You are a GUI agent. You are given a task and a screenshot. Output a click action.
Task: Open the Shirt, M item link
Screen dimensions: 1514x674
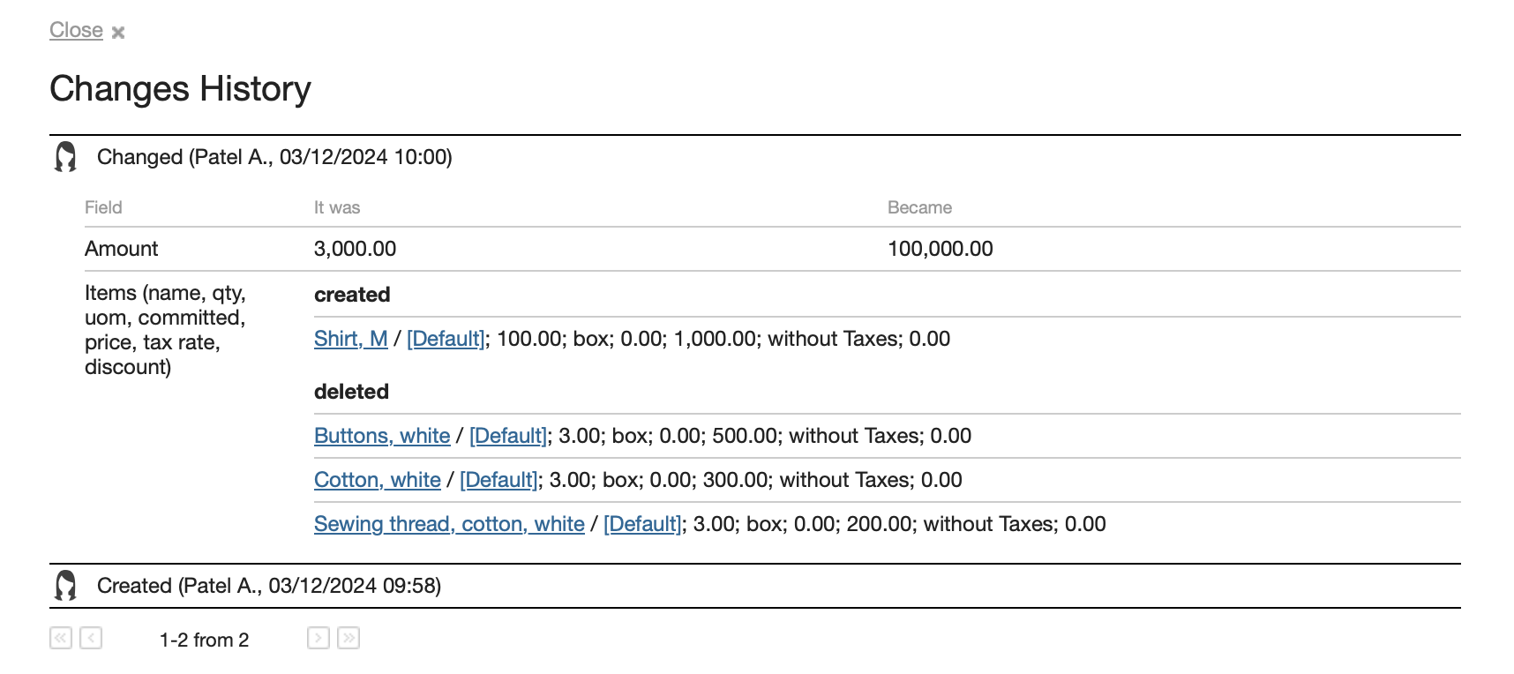[x=351, y=339]
